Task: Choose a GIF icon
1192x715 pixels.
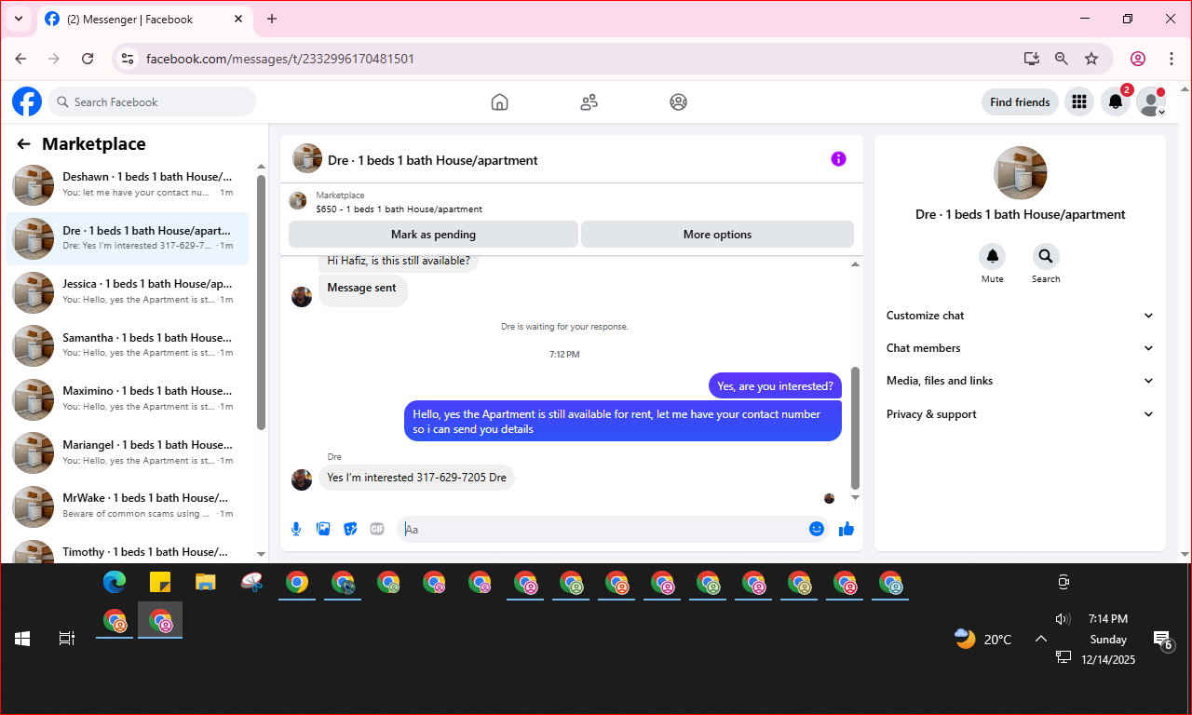Action: click(x=377, y=529)
